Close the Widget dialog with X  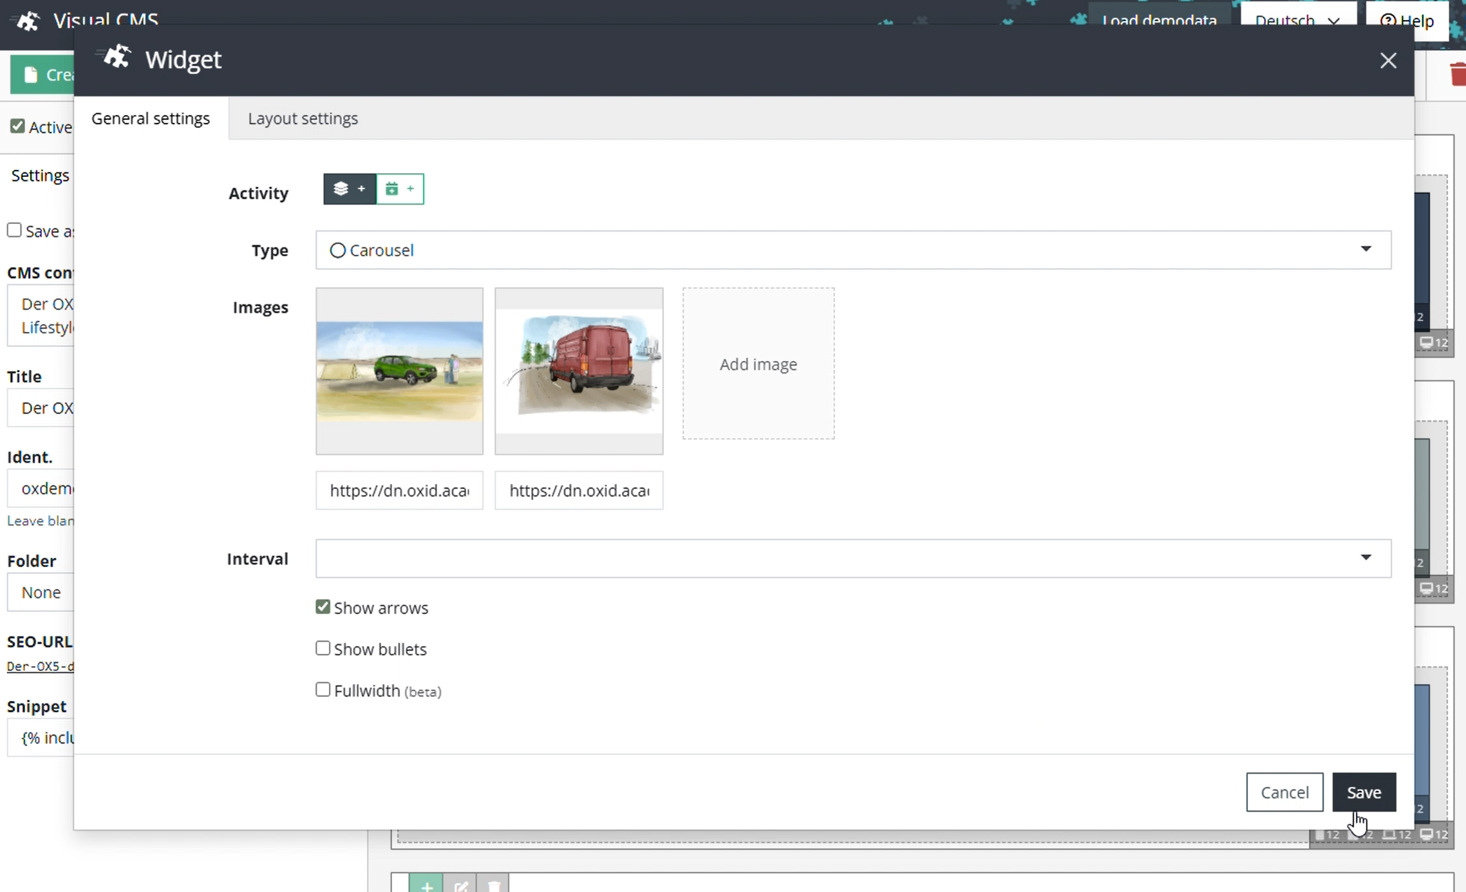[x=1388, y=60]
